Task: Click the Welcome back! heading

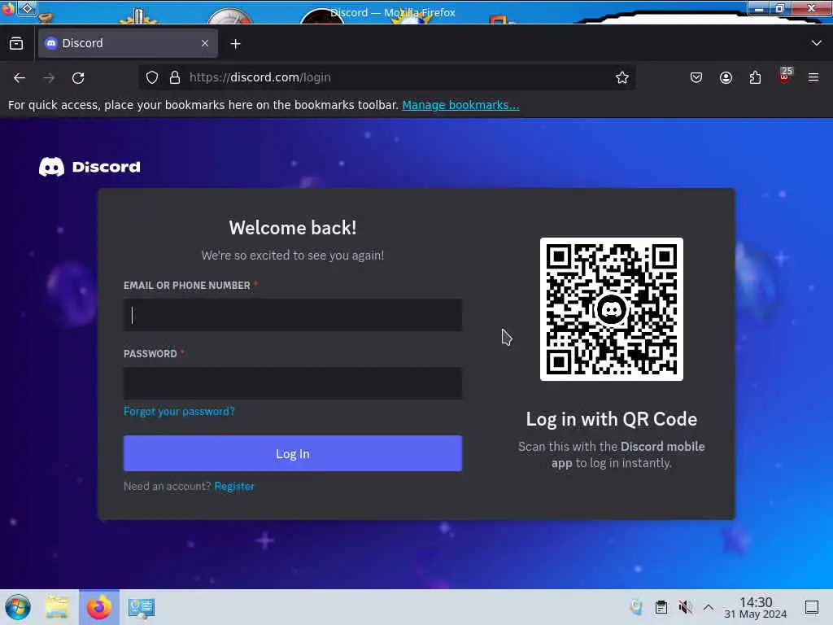Action: point(293,228)
